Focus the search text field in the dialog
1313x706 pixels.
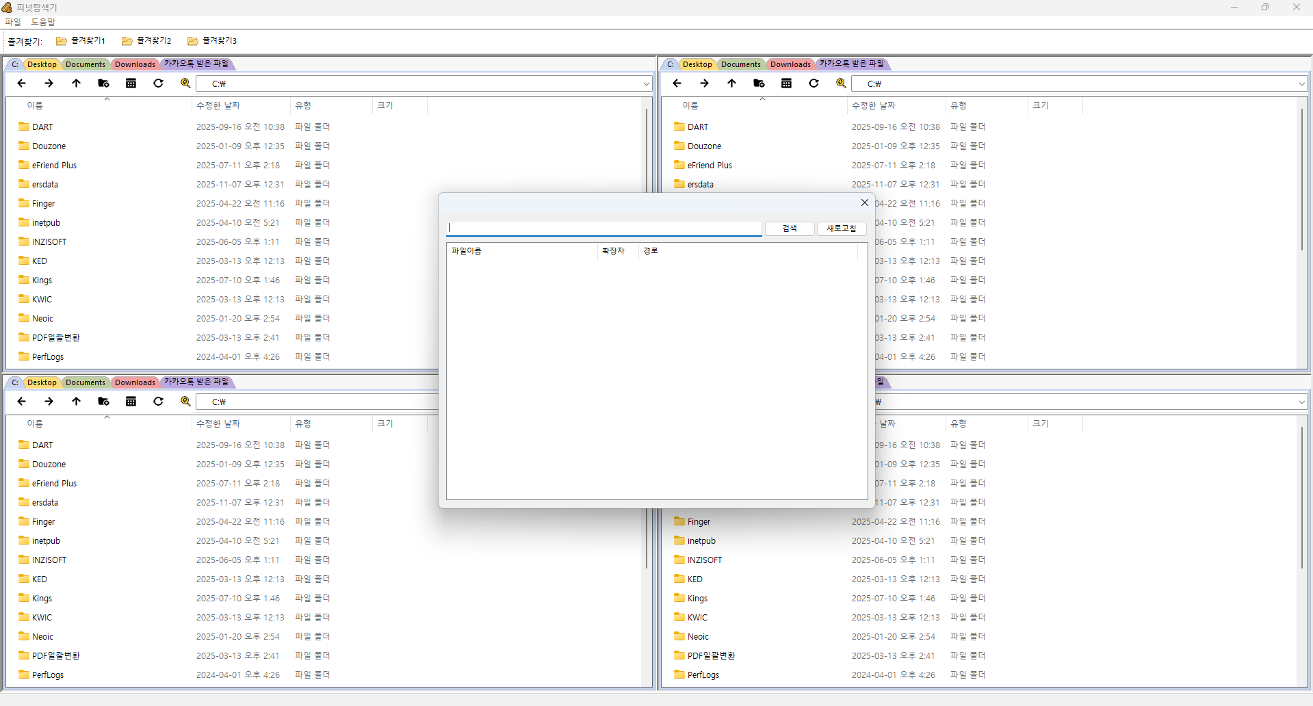pyautogui.click(x=603, y=228)
